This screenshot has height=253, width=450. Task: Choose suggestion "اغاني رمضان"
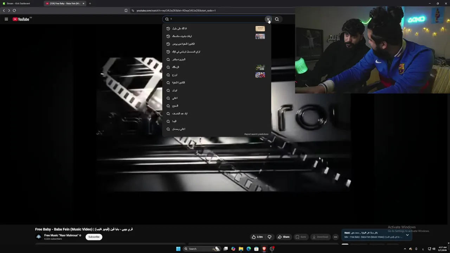click(216, 129)
